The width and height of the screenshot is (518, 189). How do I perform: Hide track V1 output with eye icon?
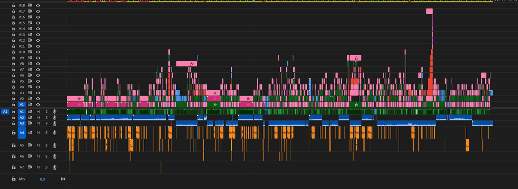(x=38, y=105)
